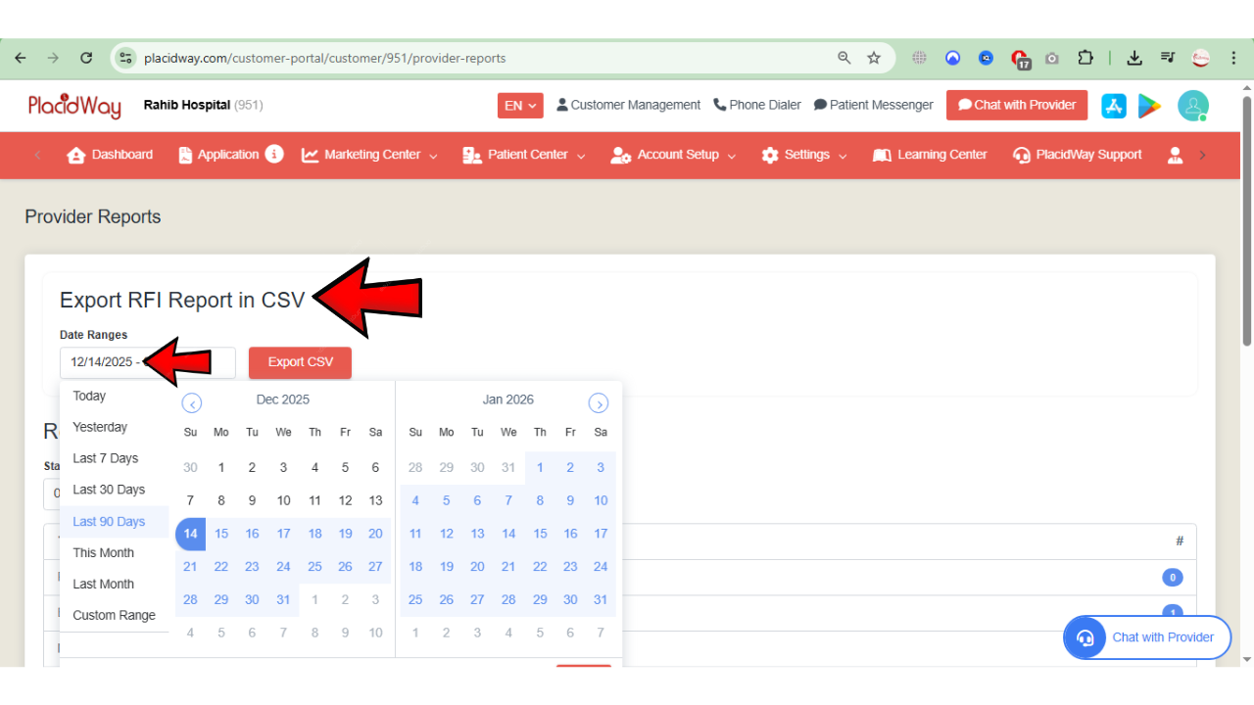1254x705 pixels.
Task: Open the EN language dropdown
Action: click(x=520, y=105)
